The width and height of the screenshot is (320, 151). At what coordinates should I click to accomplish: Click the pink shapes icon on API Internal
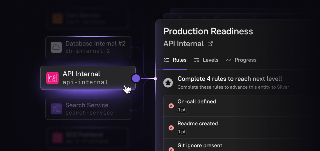click(52, 78)
